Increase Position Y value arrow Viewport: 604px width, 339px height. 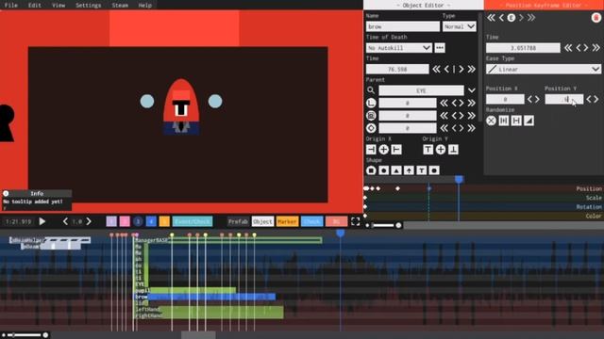tap(596, 99)
